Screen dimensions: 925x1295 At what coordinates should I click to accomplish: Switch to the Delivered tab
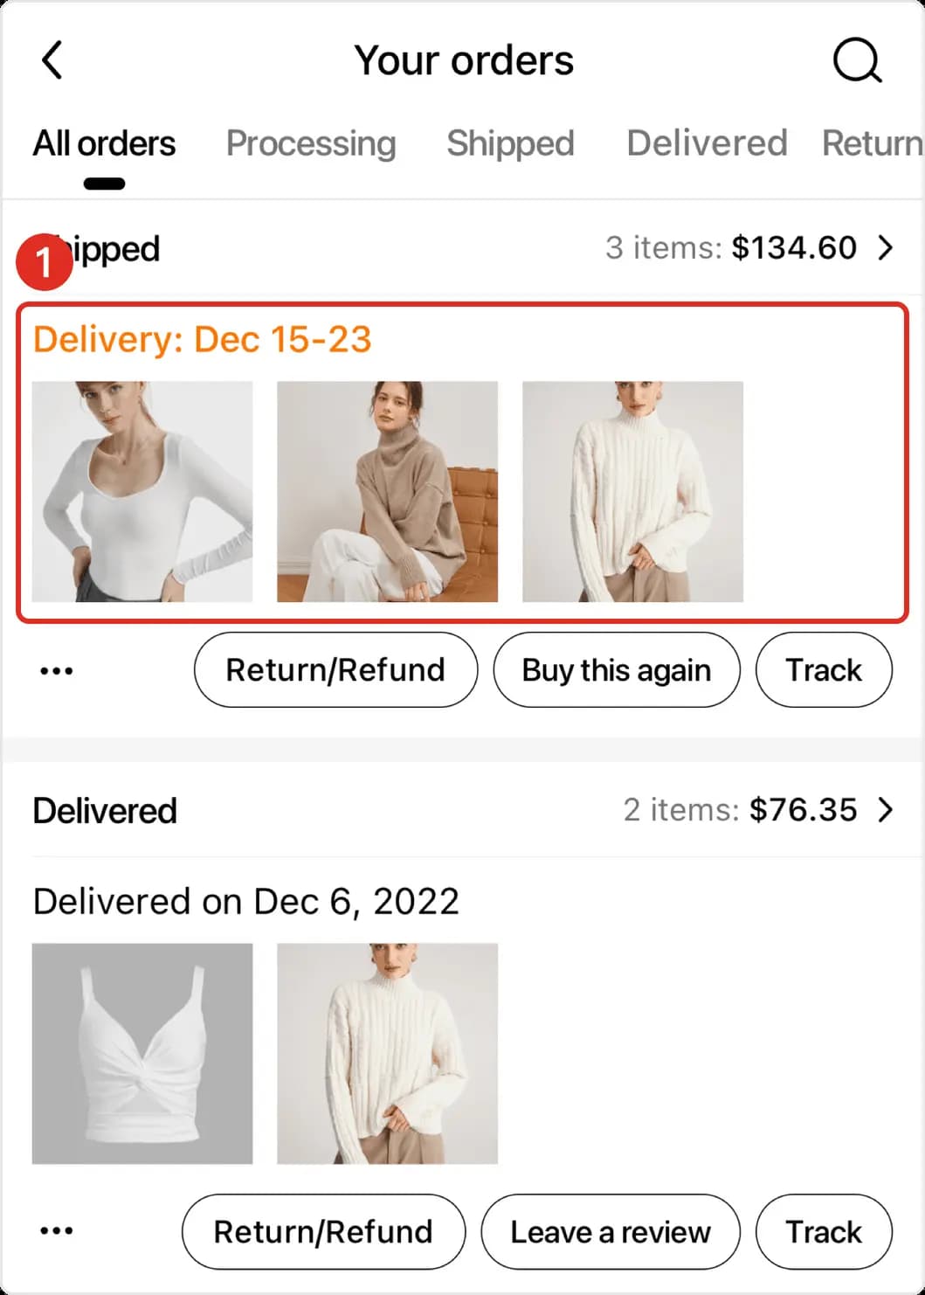coord(707,144)
